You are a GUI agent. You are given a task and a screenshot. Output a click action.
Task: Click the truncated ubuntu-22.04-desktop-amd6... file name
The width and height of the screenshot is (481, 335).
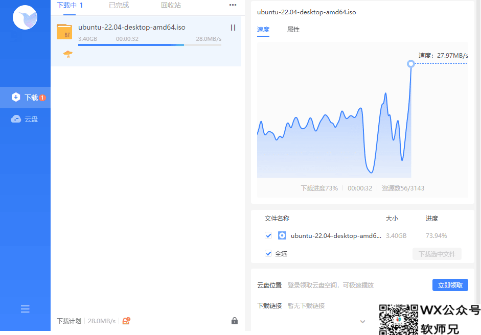tap(336, 236)
